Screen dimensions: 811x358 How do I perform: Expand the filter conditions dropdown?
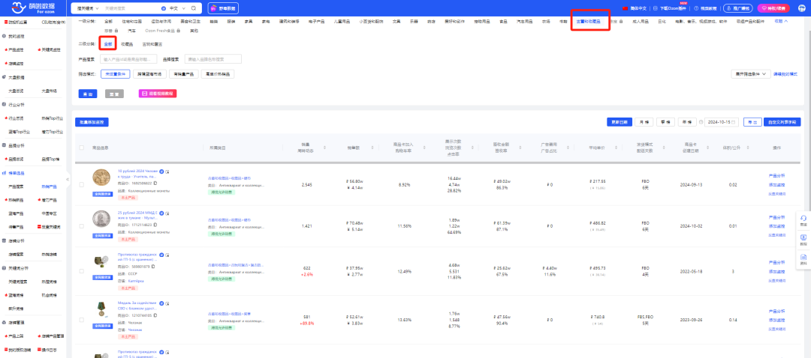(x=751, y=74)
